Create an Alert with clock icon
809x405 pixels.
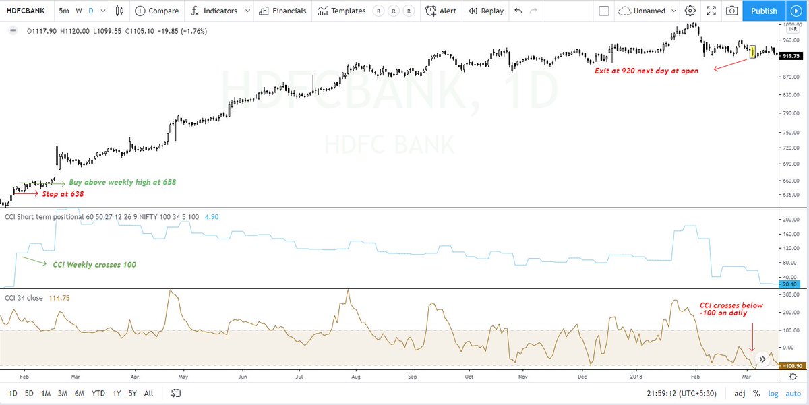pyautogui.click(x=440, y=11)
